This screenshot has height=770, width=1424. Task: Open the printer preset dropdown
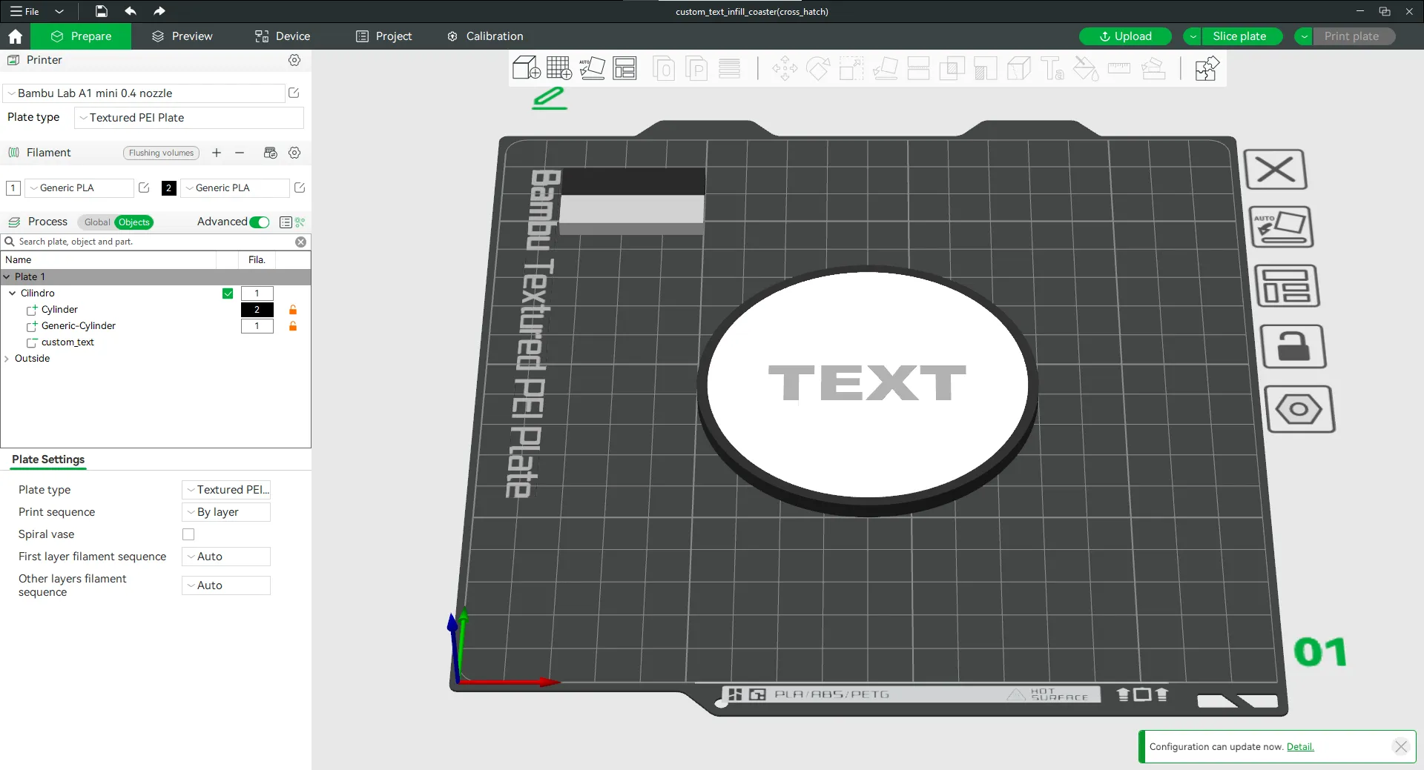145,93
